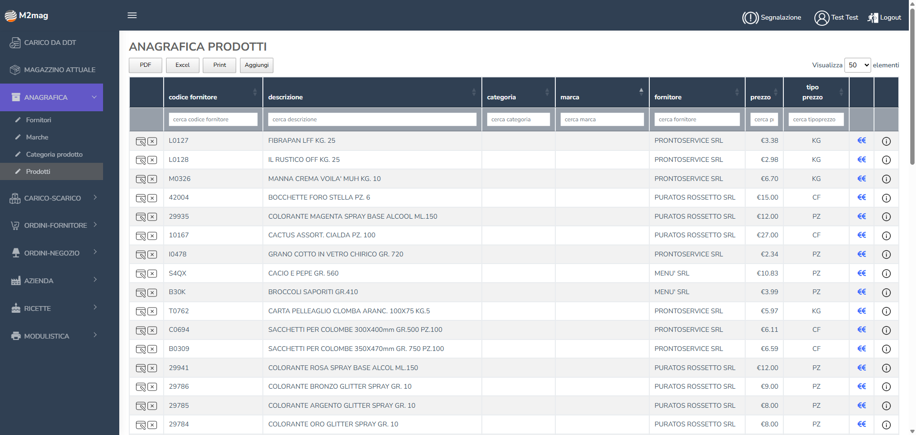The image size is (916, 435).
Task: Open the Visualizza elementi count dropdown
Action: (x=858, y=65)
